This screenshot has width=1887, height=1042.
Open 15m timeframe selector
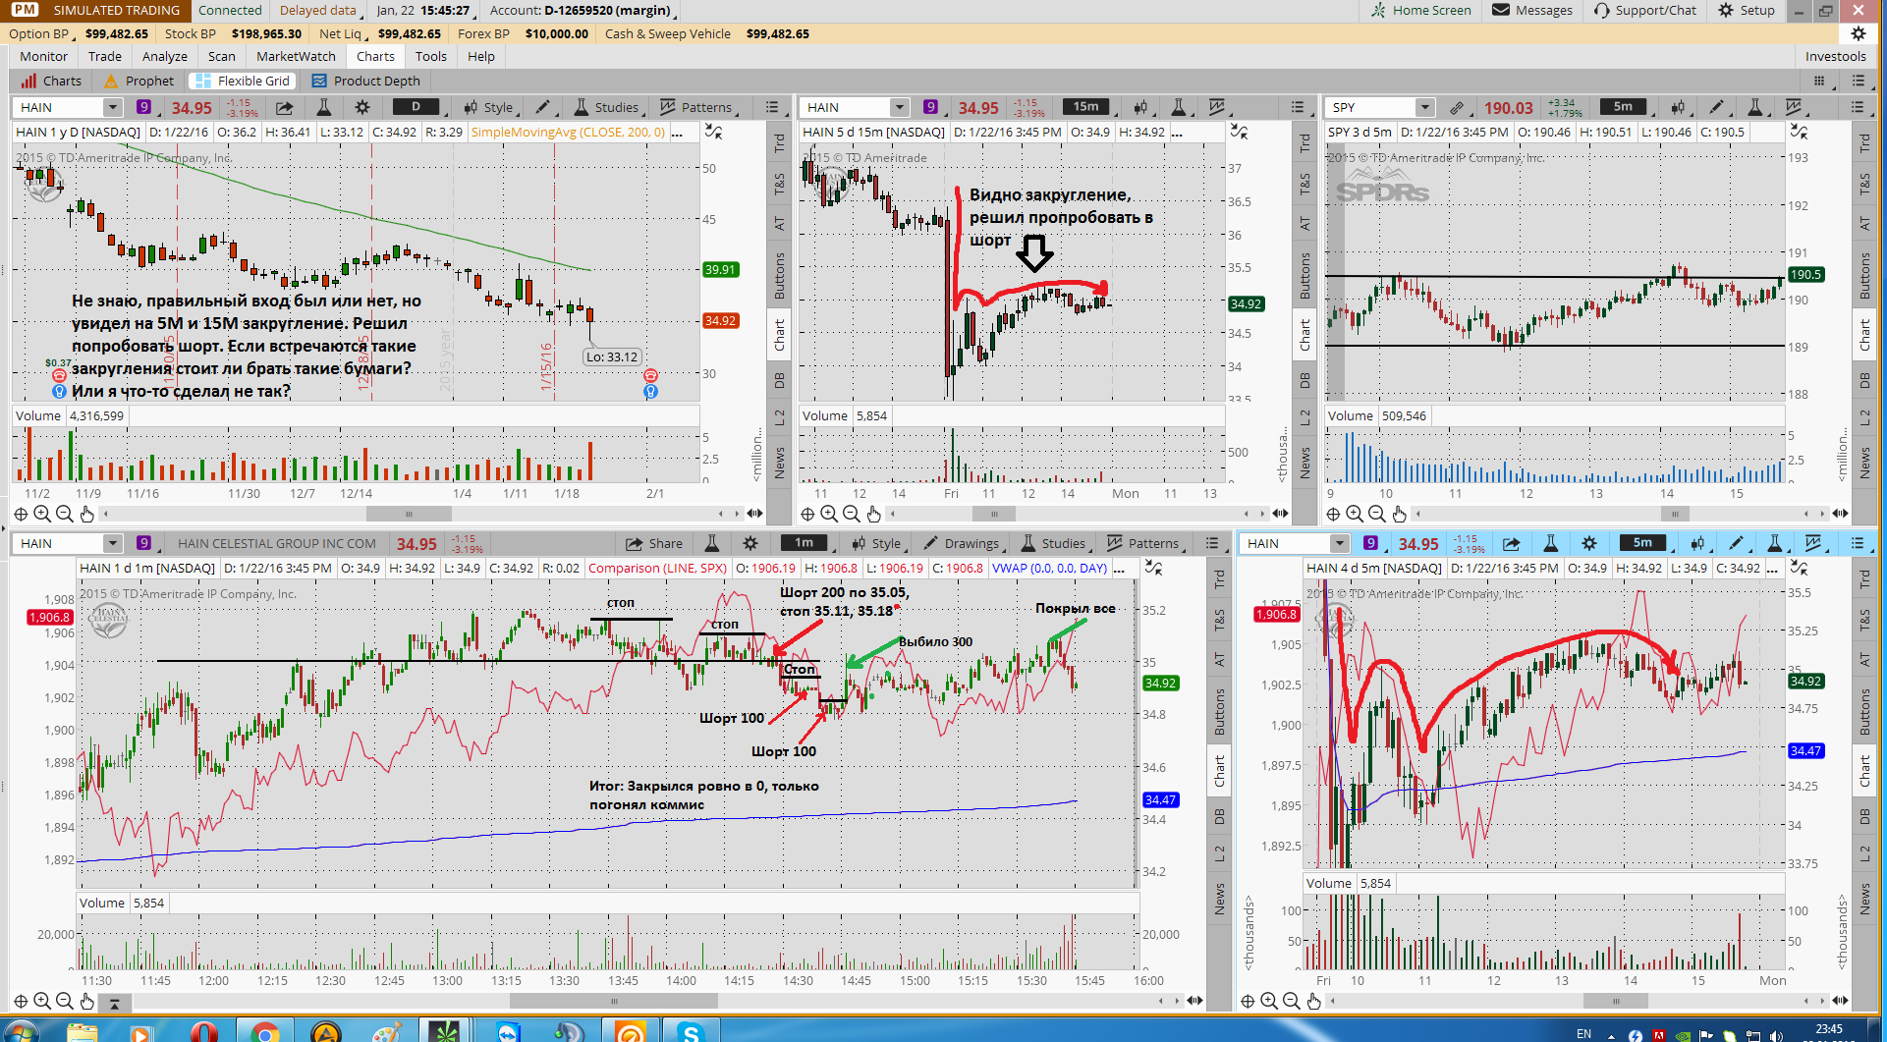coord(1085,107)
